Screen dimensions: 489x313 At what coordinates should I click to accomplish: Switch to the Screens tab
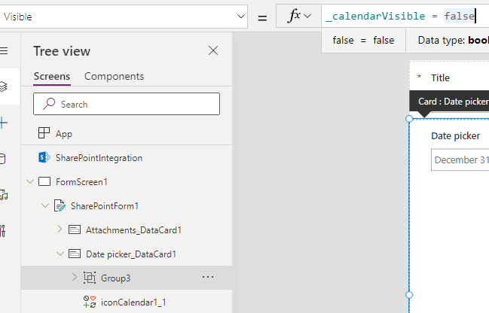coord(52,76)
